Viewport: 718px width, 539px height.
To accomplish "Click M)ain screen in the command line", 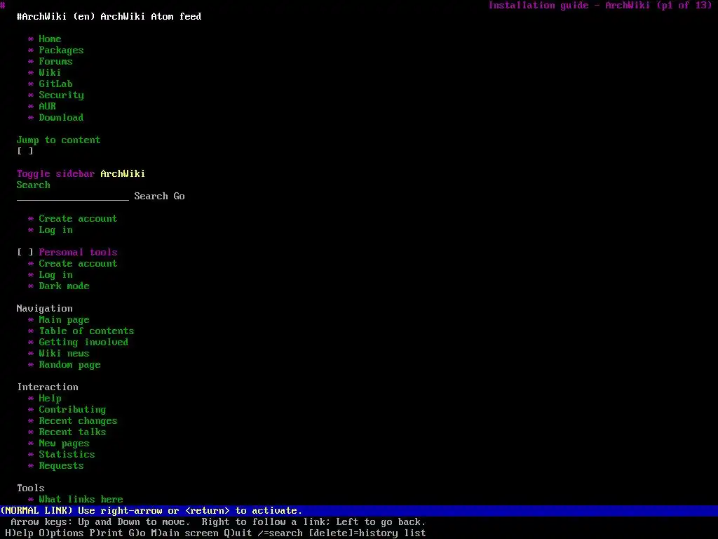I will [184, 533].
